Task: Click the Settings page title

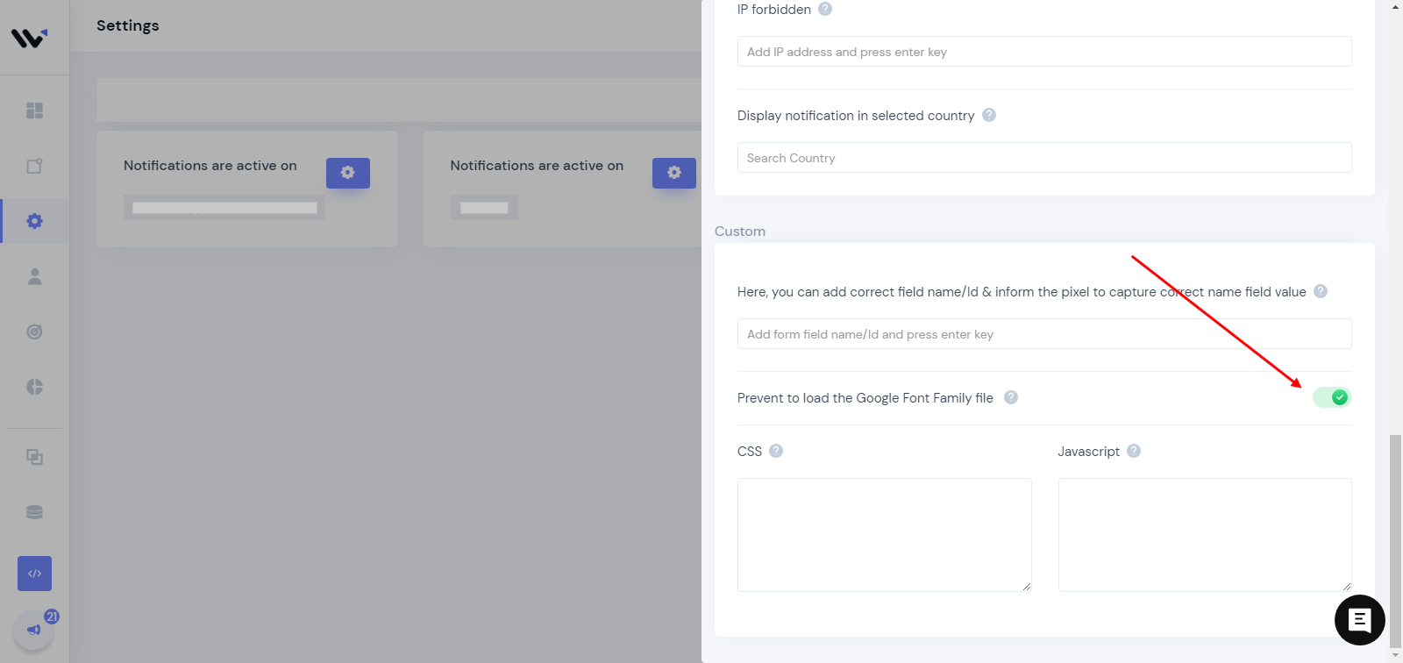Action: [128, 25]
